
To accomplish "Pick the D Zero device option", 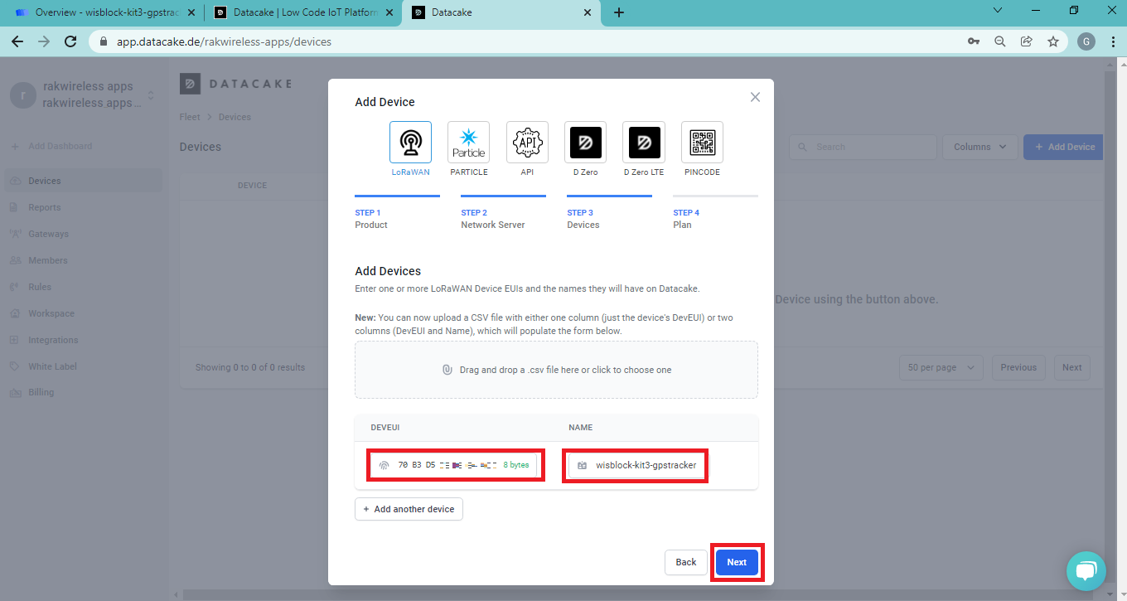I will (585, 143).
